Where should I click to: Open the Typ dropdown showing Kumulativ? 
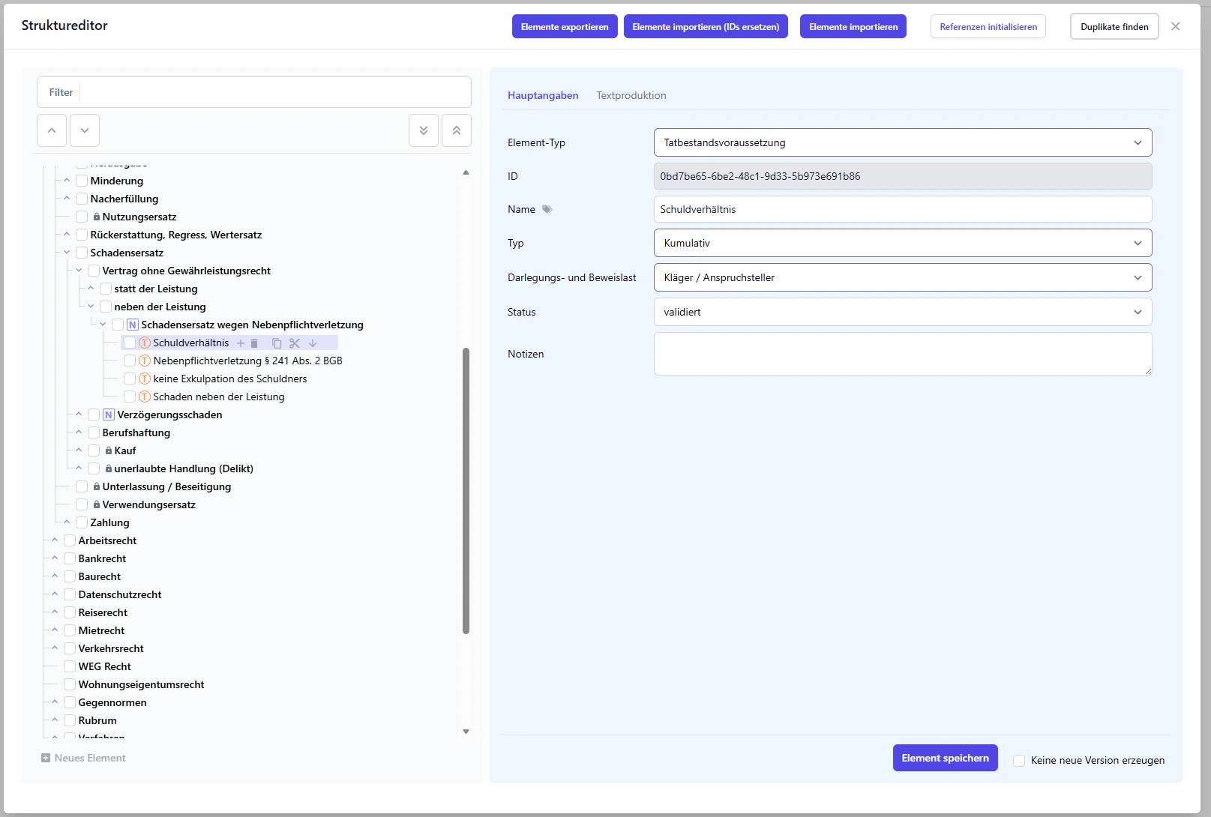click(x=903, y=243)
